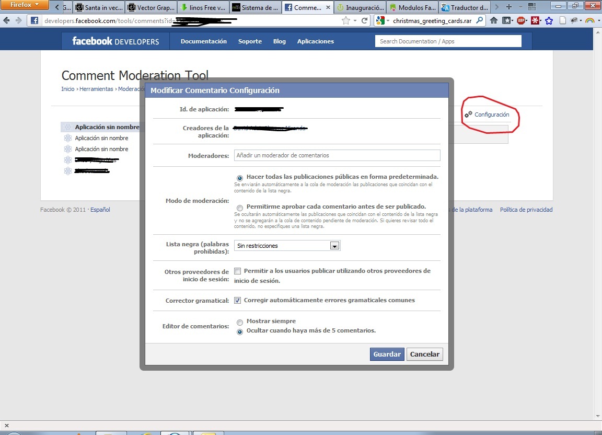This screenshot has height=435, width=602.
Task: Click the Google search engine icon
Action: coord(380,21)
